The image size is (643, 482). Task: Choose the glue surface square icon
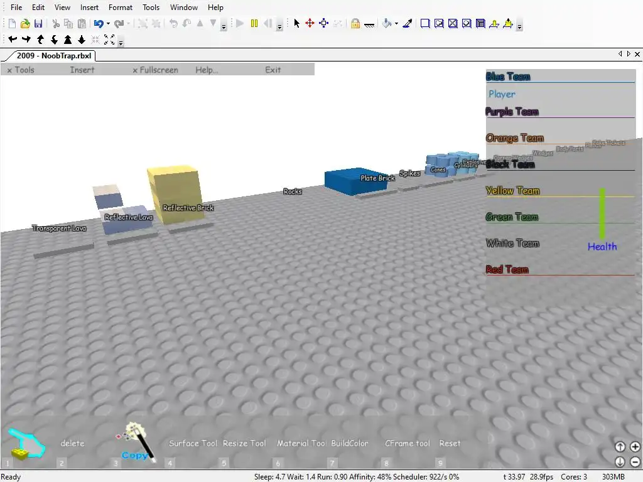click(x=439, y=23)
